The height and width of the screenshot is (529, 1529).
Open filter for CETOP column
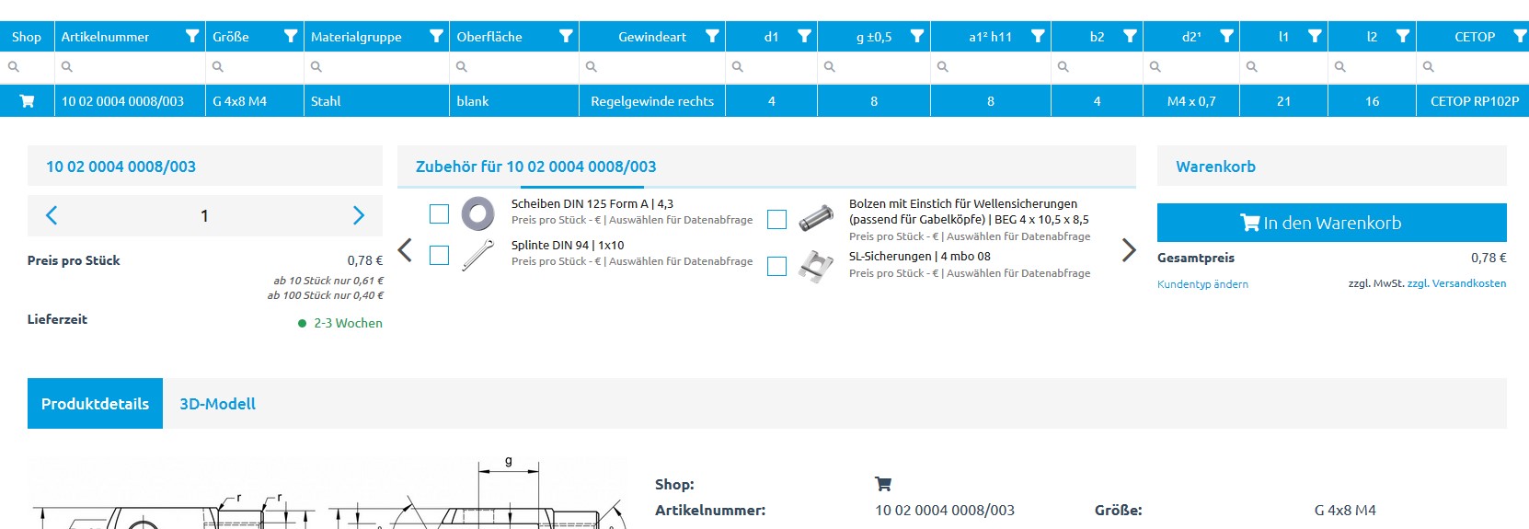[x=1521, y=37]
